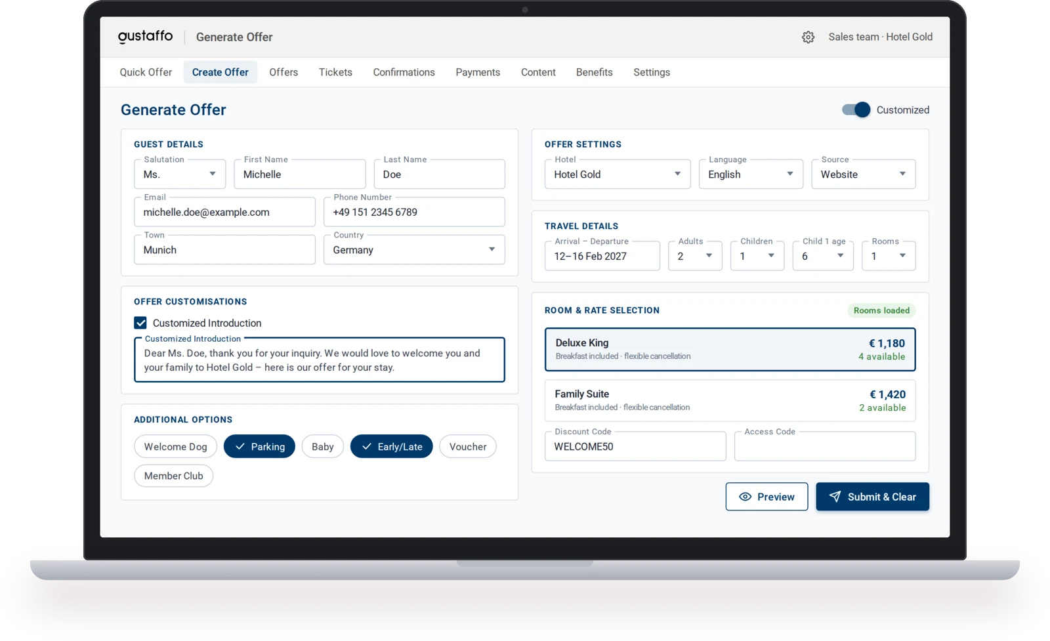This screenshot has height=641, width=1050.
Task: Open the Language dropdown
Action: (x=751, y=175)
